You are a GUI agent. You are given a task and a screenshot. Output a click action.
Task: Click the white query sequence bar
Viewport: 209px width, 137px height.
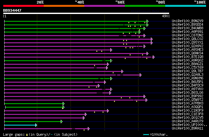(x=86, y=13)
